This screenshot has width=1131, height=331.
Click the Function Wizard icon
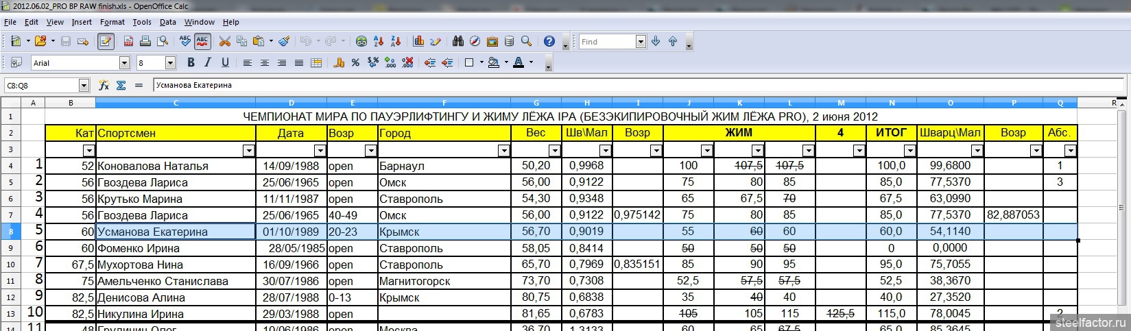pyautogui.click(x=104, y=86)
